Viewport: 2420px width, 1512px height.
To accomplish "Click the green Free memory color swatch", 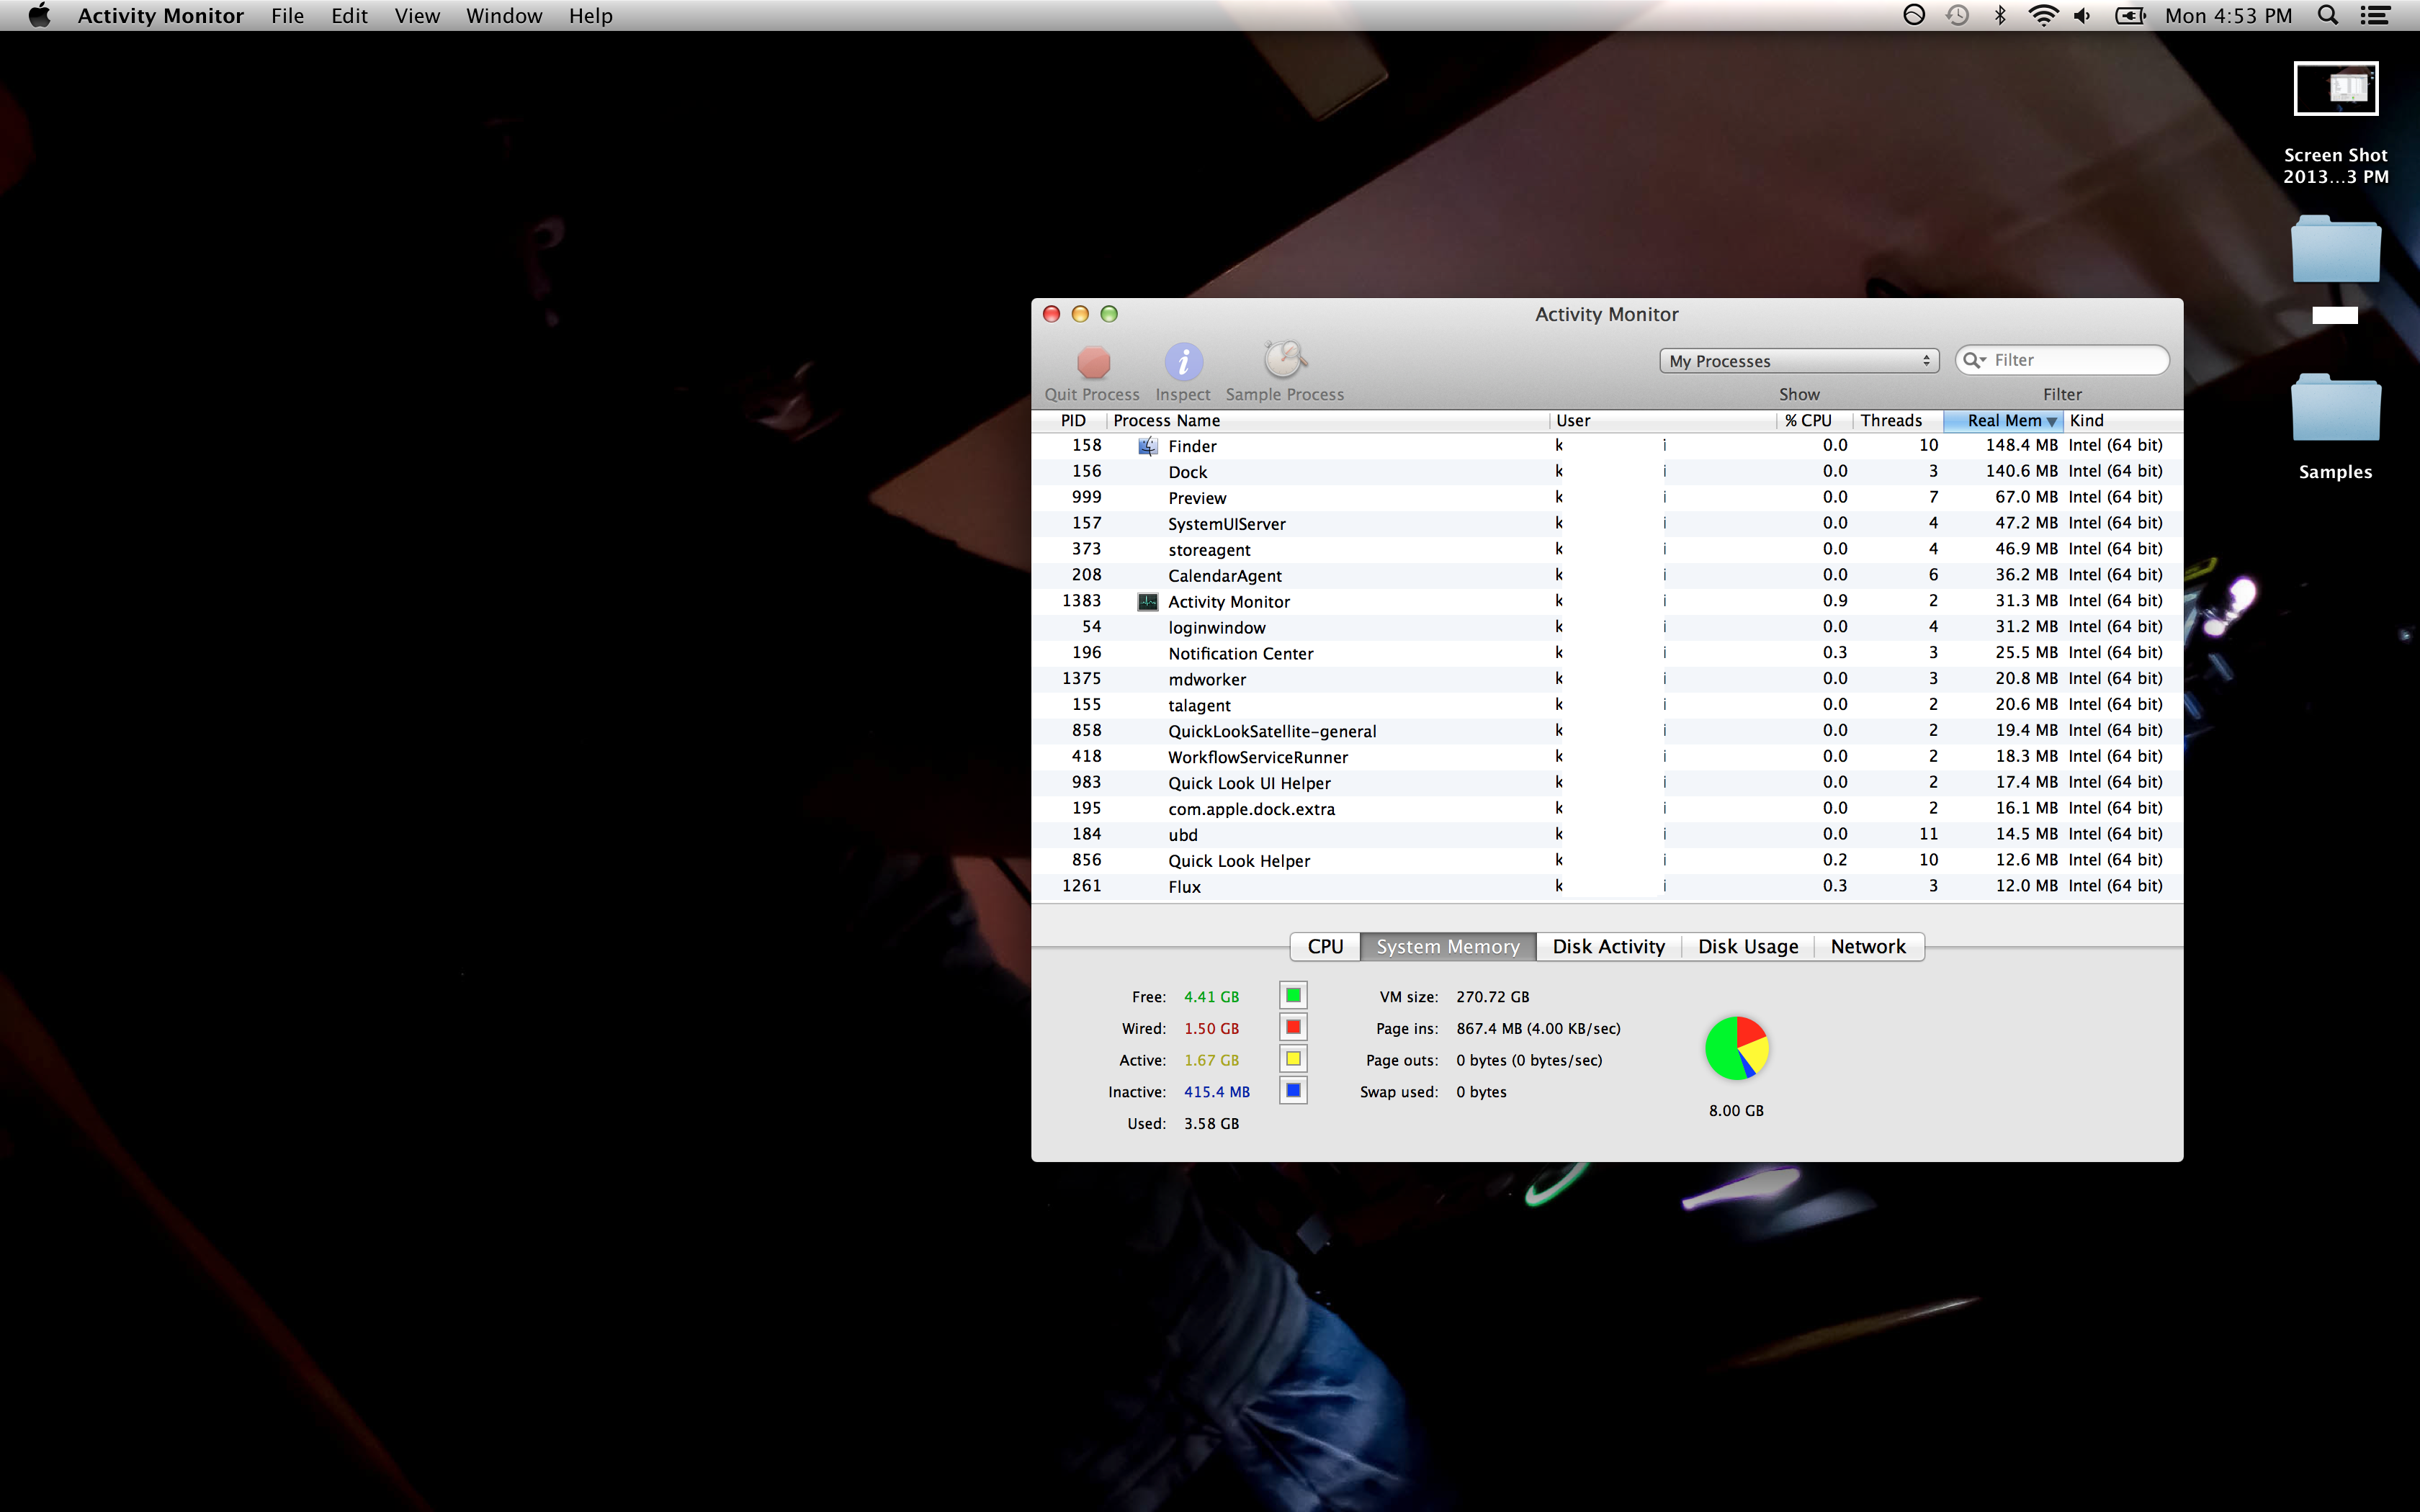I will pyautogui.click(x=1293, y=995).
